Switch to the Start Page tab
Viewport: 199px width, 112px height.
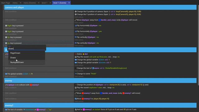point(6,3)
